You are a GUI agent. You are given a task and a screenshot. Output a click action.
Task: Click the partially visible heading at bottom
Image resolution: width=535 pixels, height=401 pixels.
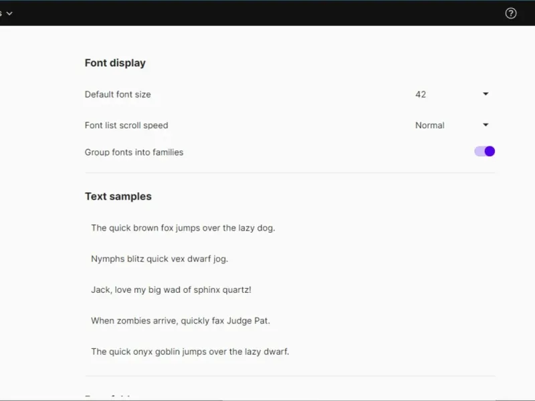110,398
